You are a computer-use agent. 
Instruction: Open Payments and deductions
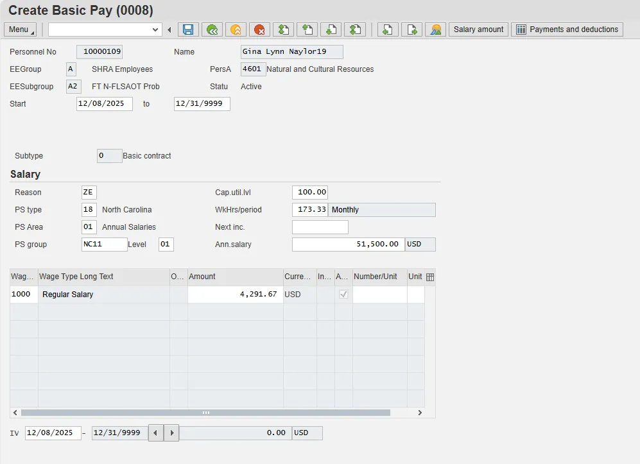pos(567,30)
